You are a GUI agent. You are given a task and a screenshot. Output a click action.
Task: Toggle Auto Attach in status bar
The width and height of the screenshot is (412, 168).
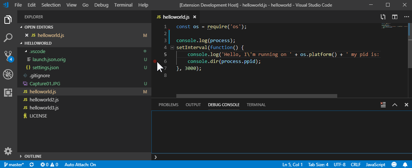click(80, 165)
